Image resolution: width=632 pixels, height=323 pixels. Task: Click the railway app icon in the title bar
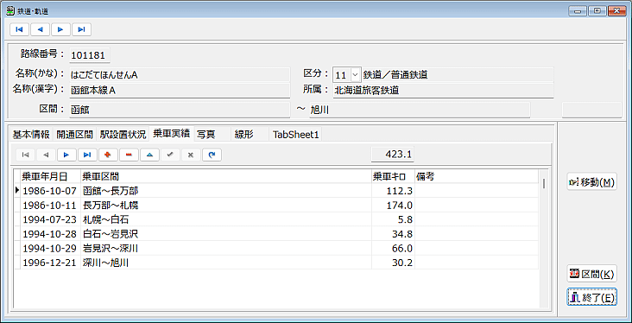(10, 11)
